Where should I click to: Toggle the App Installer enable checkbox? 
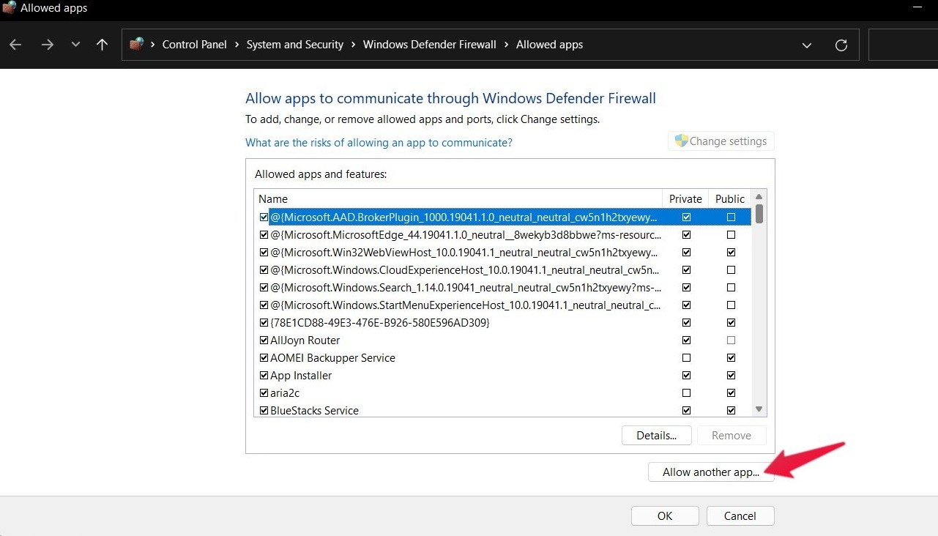click(264, 376)
